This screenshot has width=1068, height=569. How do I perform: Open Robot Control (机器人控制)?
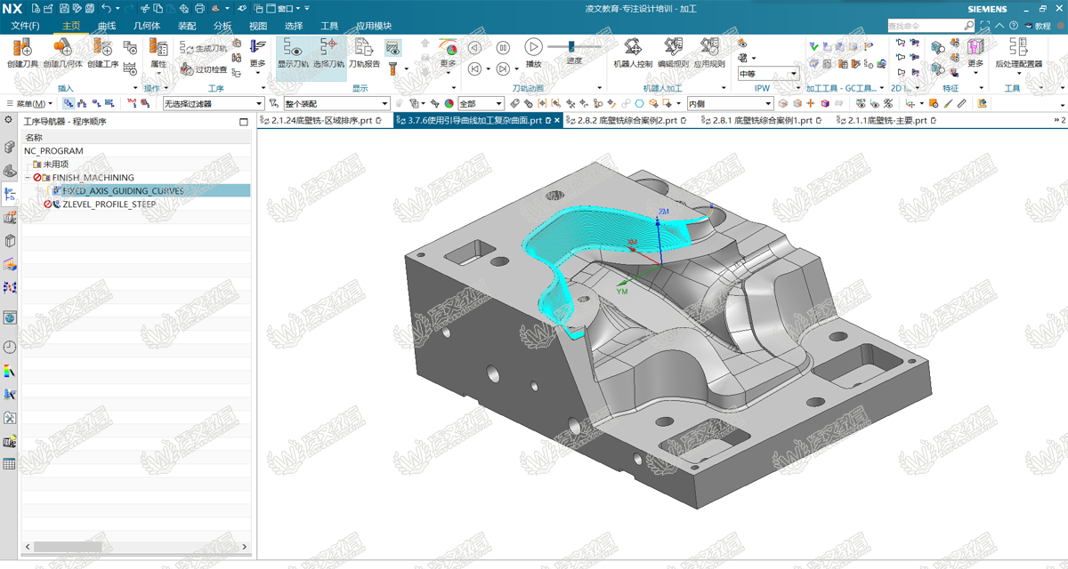coord(633,53)
